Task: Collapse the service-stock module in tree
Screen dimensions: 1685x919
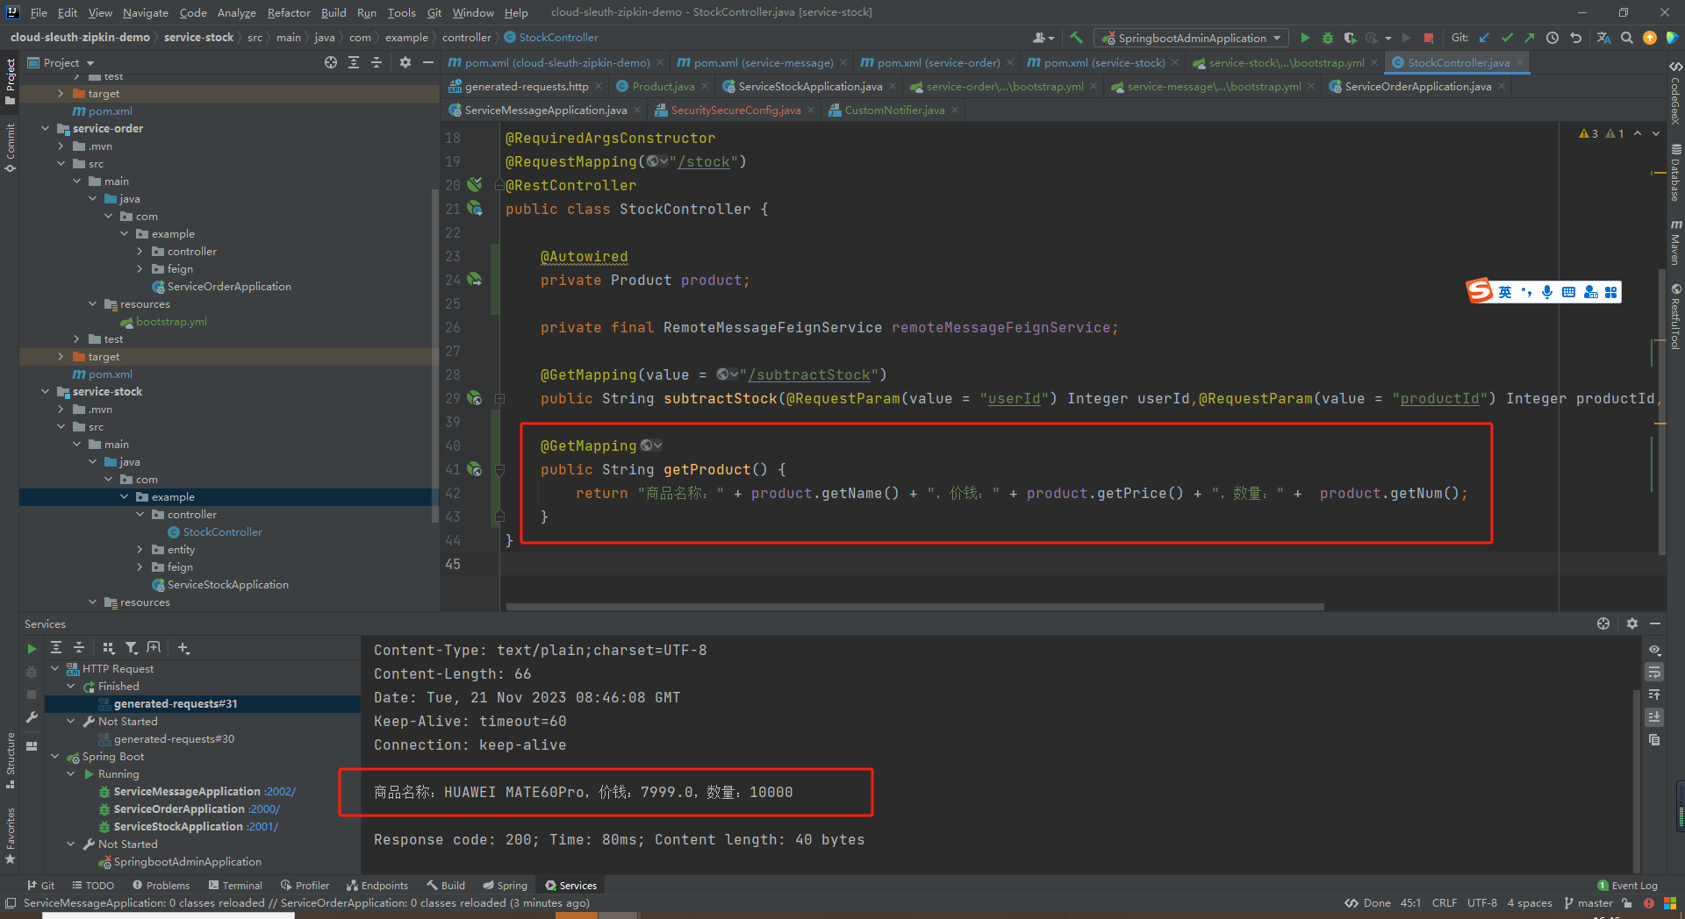Action: pos(45,391)
